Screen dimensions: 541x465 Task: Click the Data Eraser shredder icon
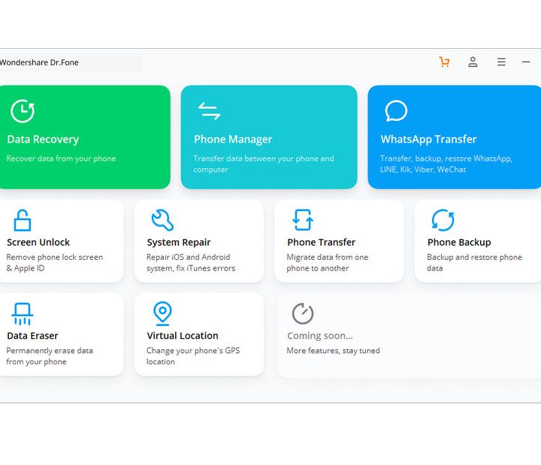point(23,313)
